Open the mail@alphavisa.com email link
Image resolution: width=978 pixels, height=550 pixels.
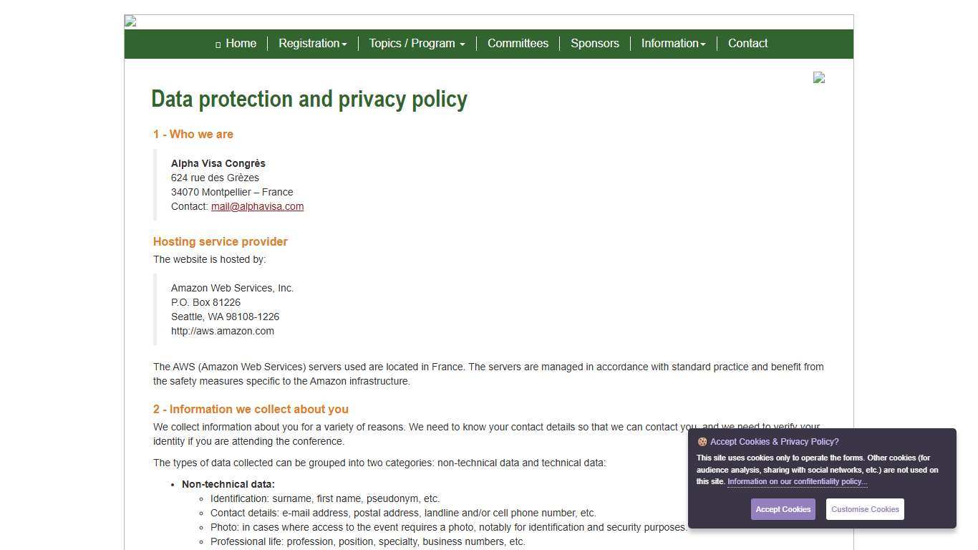257,206
